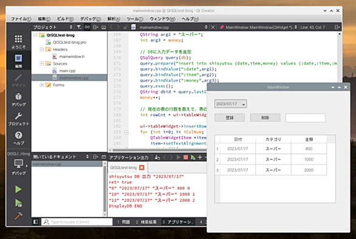Open the Help (ヘルプ) mode
This screenshot has height=239, width=356.
pyautogui.click(x=18, y=137)
